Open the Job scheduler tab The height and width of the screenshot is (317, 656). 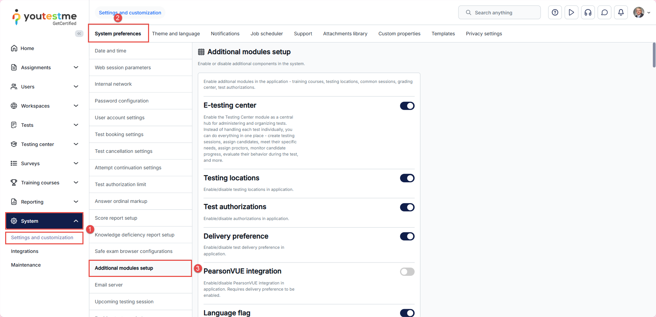(x=267, y=34)
